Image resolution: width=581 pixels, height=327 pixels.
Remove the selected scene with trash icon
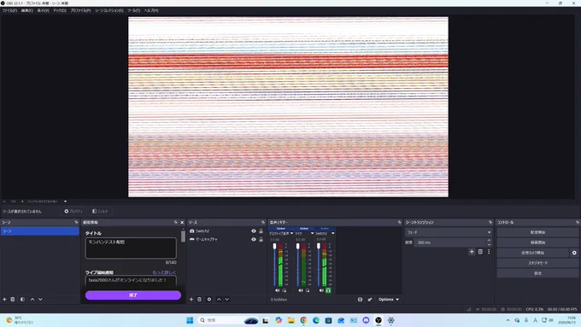[x=13, y=299]
